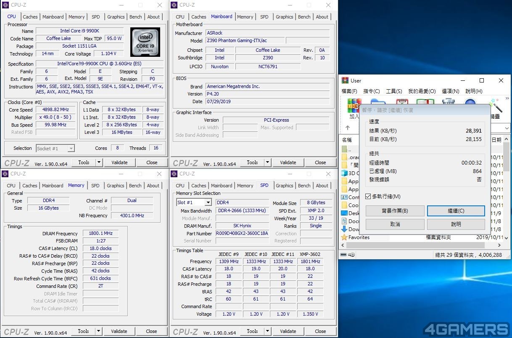512x338 pixels.
Task: Expand the Tools arrow in SPD window
Action: point(268,331)
